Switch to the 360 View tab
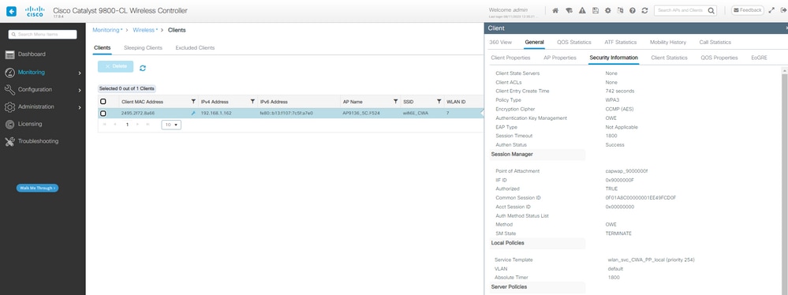This screenshot has height=295, width=788. pyautogui.click(x=500, y=43)
